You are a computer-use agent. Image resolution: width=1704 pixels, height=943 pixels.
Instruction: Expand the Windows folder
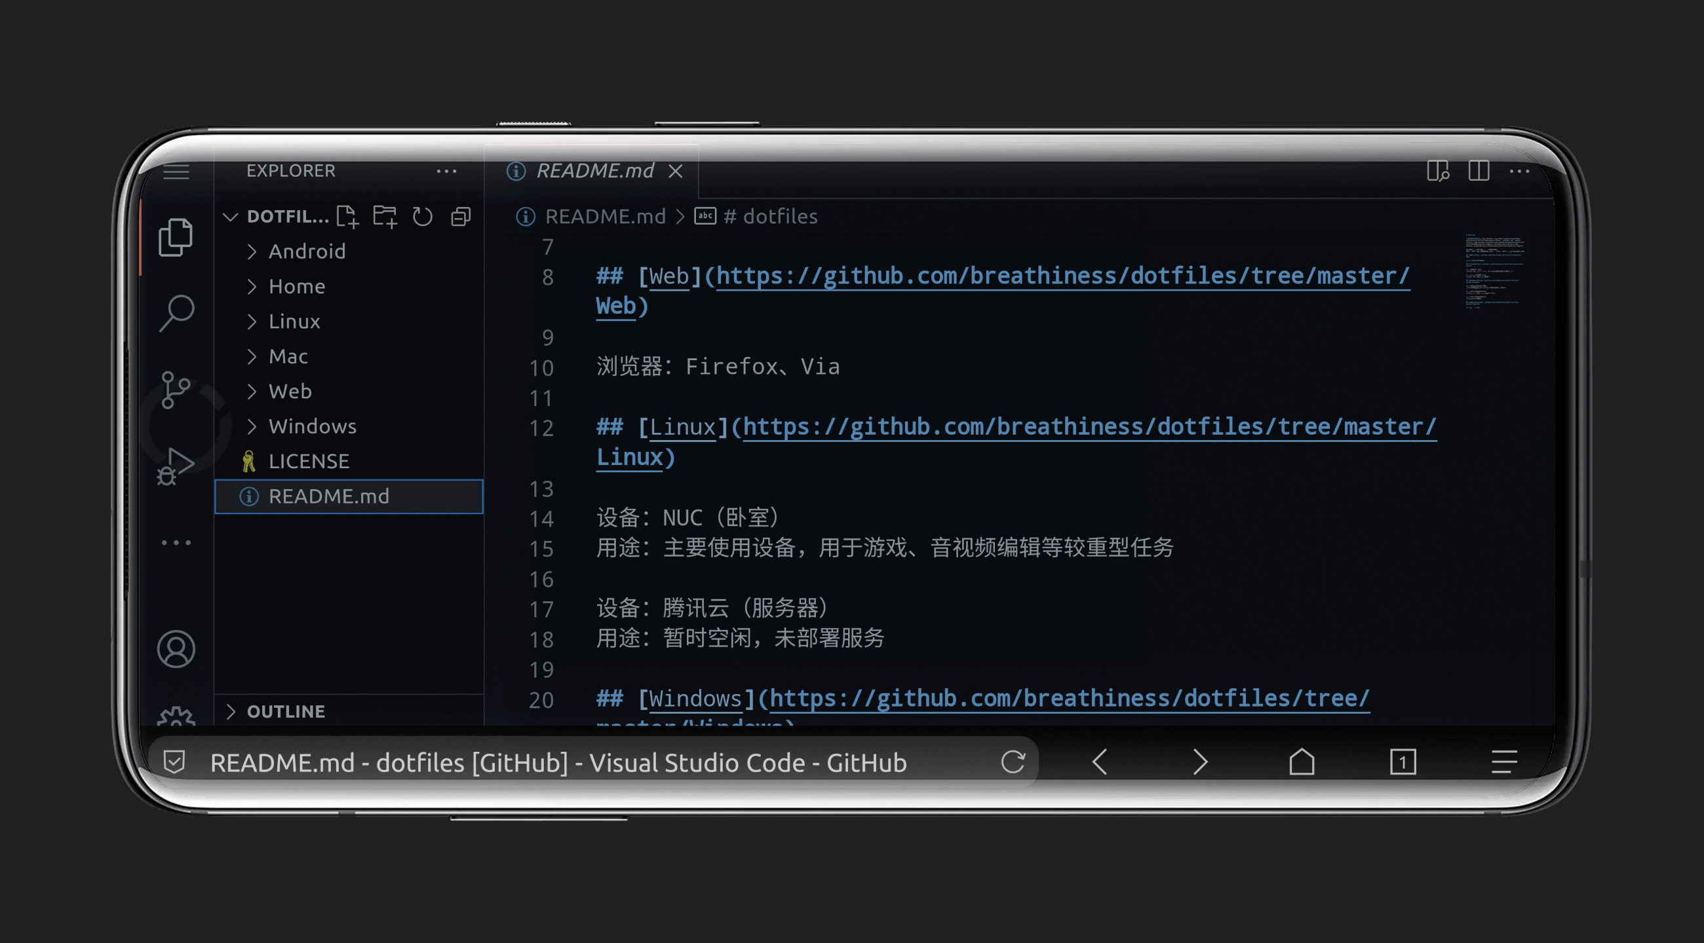point(312,426)
